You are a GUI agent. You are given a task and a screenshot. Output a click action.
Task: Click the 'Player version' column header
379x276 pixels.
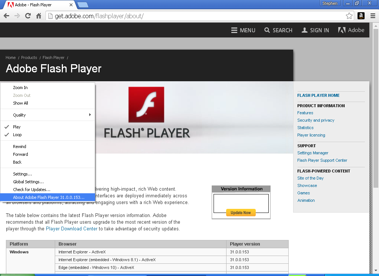pyautogui.click(x=258, y=244)
